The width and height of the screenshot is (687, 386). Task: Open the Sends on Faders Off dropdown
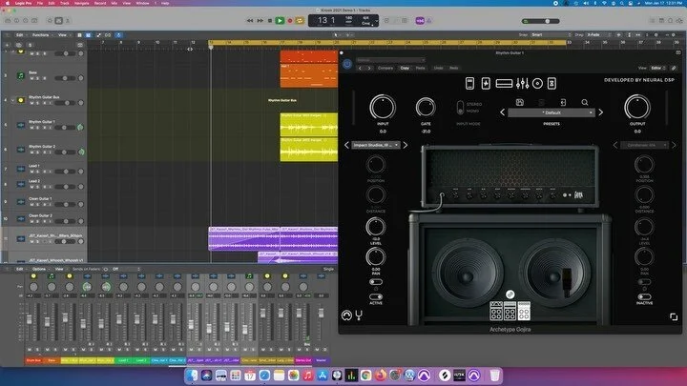127,269
